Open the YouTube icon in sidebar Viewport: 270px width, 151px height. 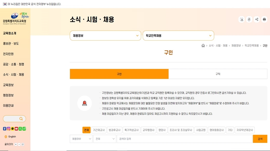pos(16,129)
